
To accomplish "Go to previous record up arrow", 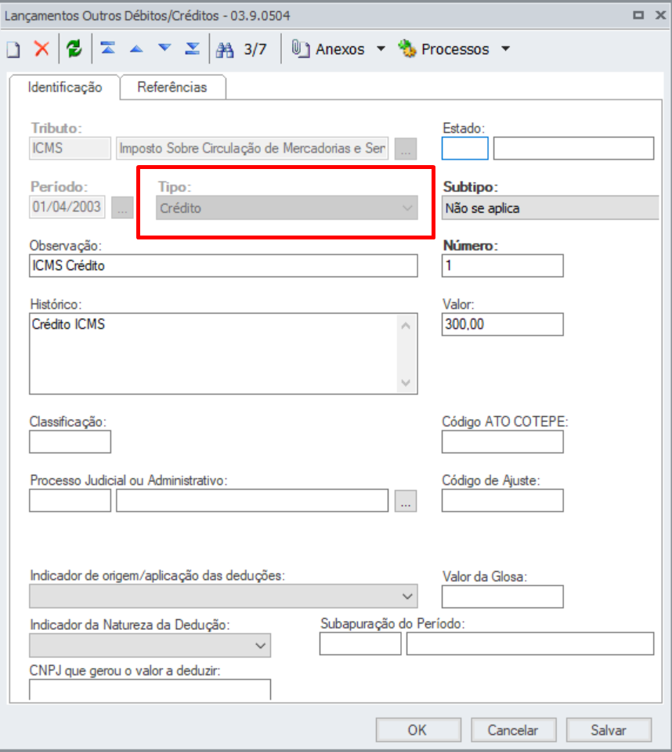I will pos(136,49).
